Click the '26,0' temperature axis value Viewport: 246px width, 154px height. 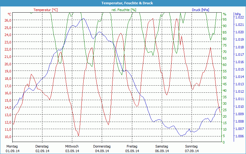8,20
